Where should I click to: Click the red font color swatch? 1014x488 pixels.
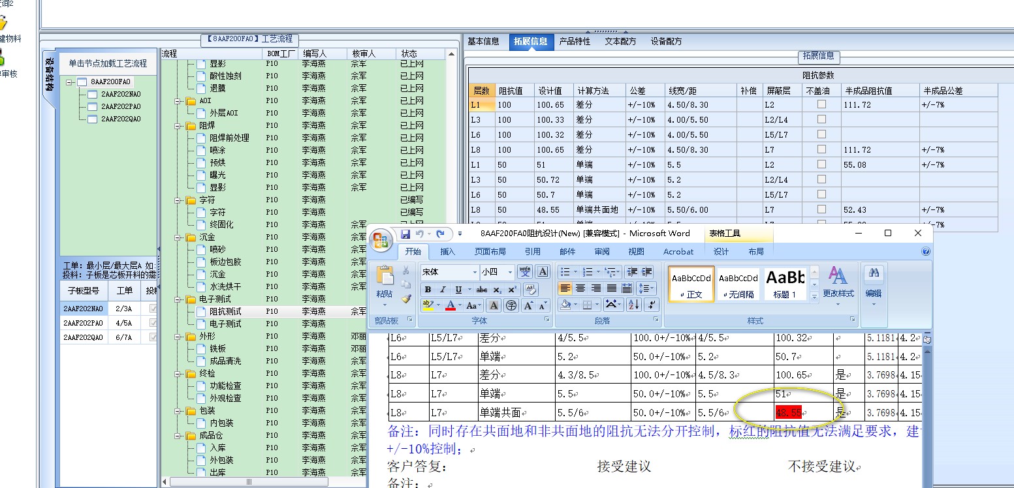coord(449,305)
